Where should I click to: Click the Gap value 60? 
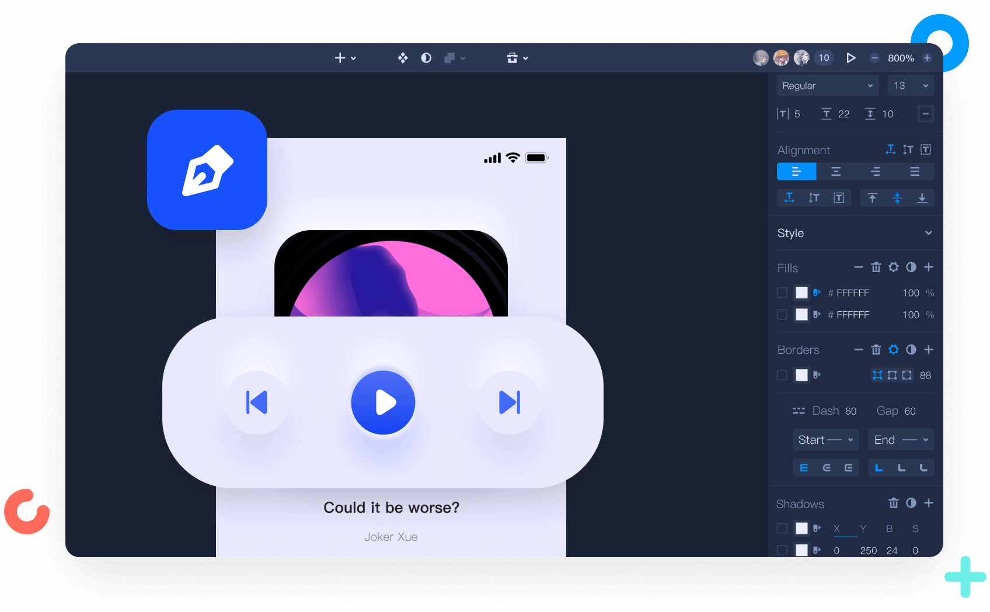(x=910, y=411)
